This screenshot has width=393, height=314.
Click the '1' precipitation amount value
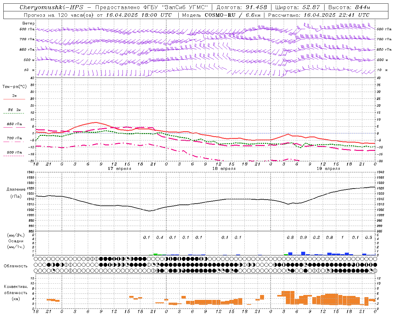point(342,237)
